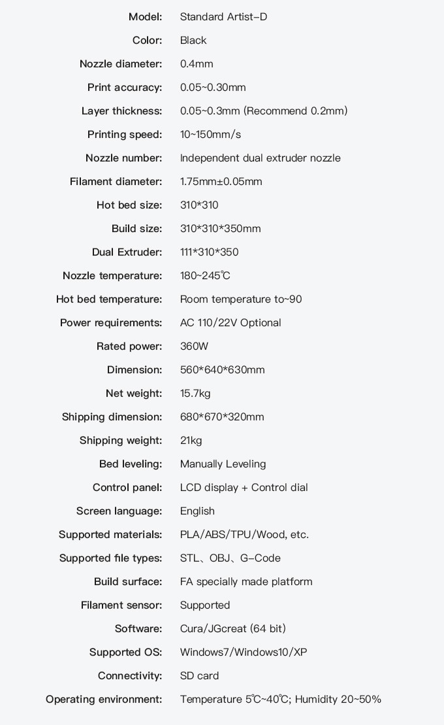Image resolution: width=444 pixels, height=725 pixels.
Task: Select 'LCD display + Control dial' text
Action: coord(244,488)
